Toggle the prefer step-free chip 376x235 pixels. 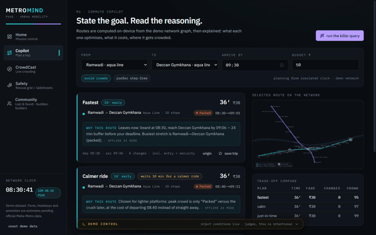pos(132,78)
